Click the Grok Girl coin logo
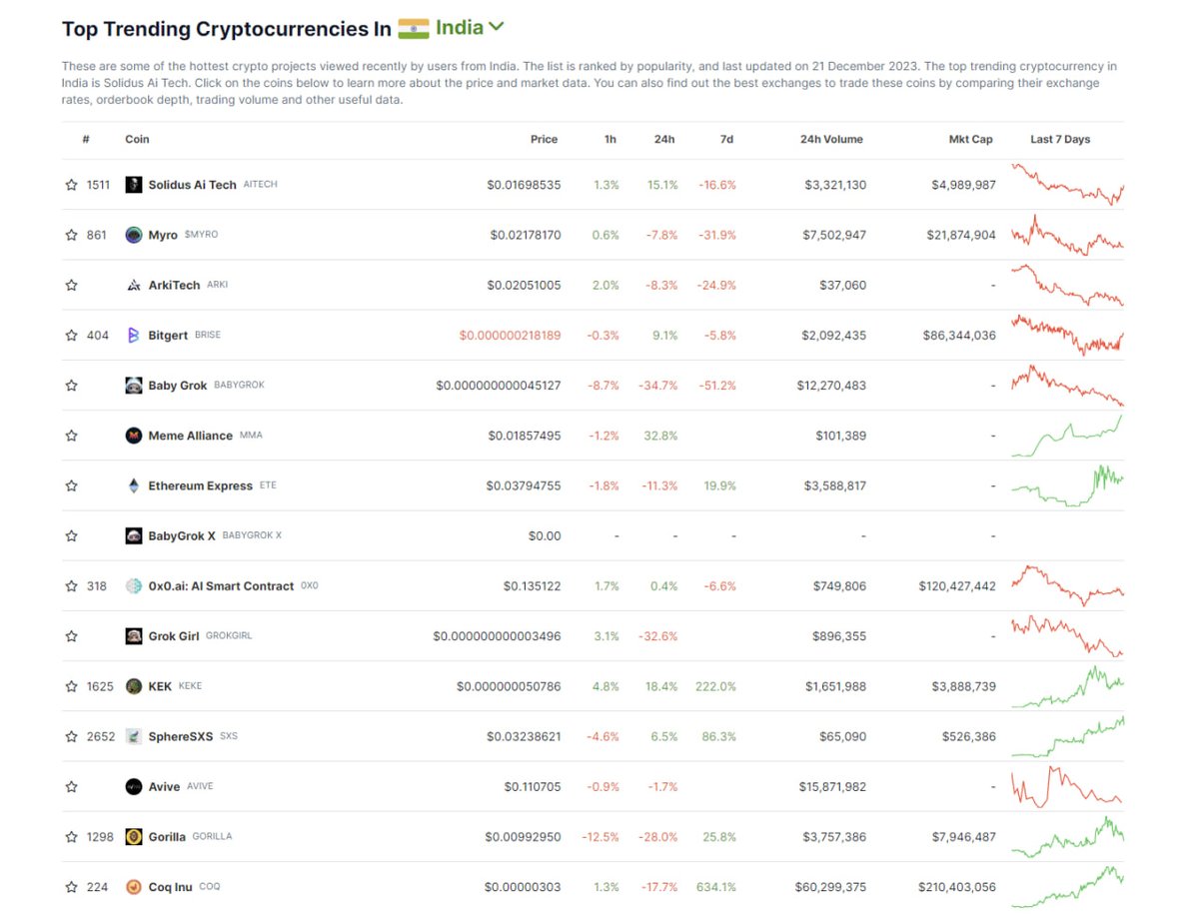The height and width of the screenshot is (923, 1199). coord(134,636)
